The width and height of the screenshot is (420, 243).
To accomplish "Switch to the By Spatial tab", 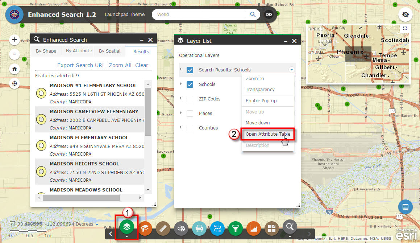I will [x=109, y=51].
